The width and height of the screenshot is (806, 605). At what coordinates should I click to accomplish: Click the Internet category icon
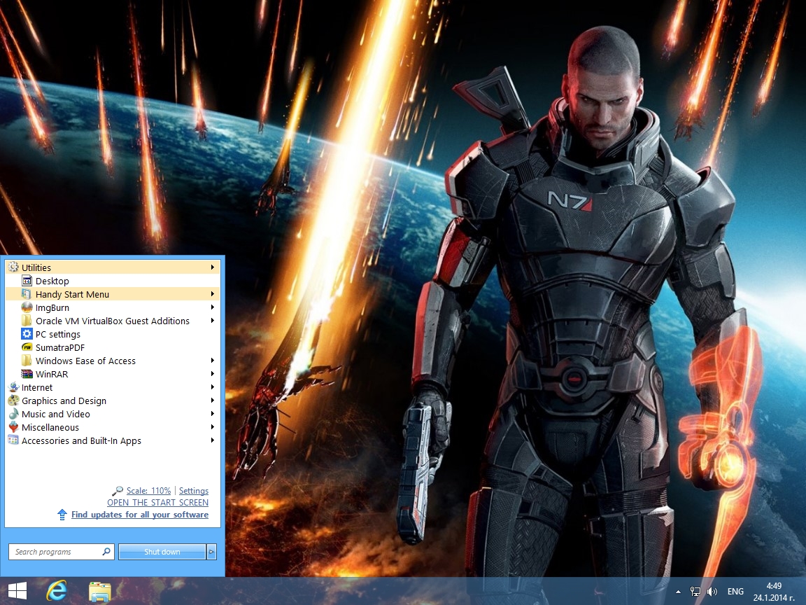(x=13, y=387)
